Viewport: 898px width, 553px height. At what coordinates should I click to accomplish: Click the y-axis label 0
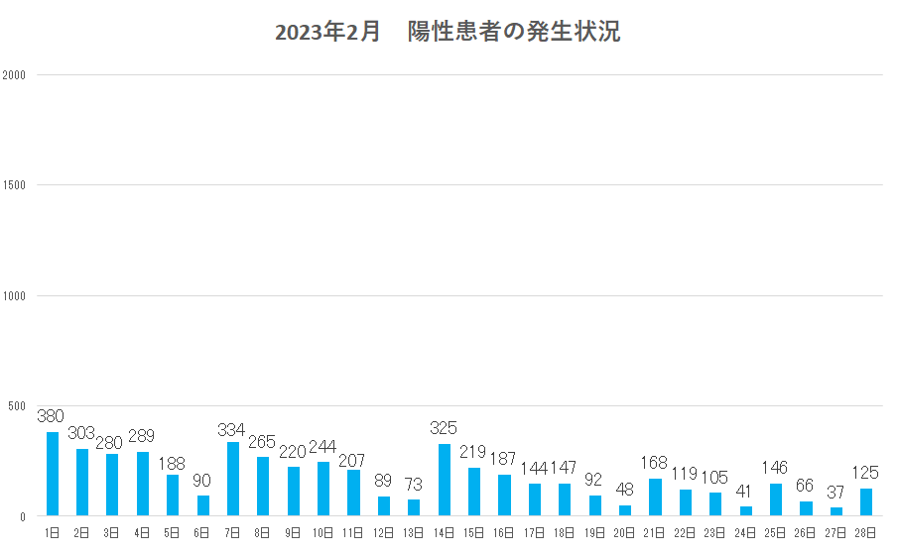(23, 517)
